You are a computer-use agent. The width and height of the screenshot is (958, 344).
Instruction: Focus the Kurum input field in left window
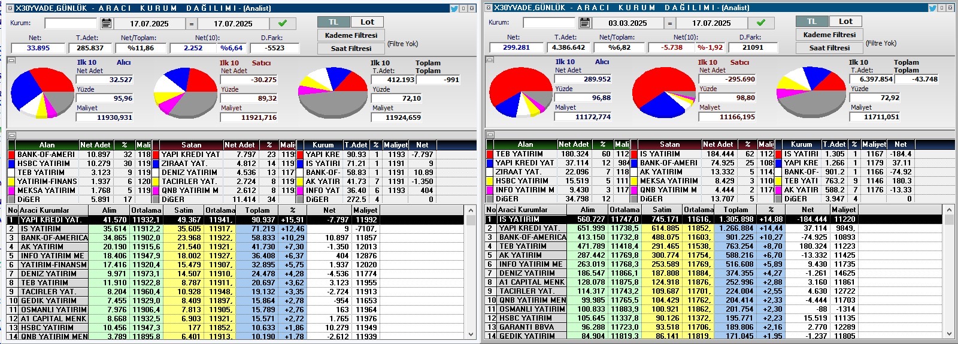[x=70, y=23]
